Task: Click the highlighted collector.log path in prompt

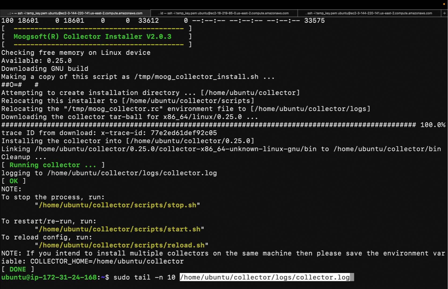Action: point(265,277)
